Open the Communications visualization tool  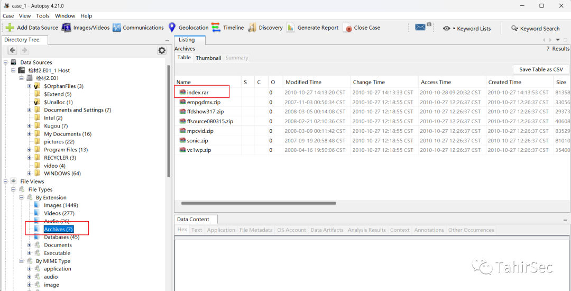[138, 28]
